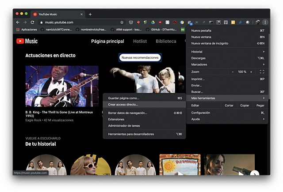Go forward with the arrow button
This screenshot has height=192, width=283.
point(25,23)
